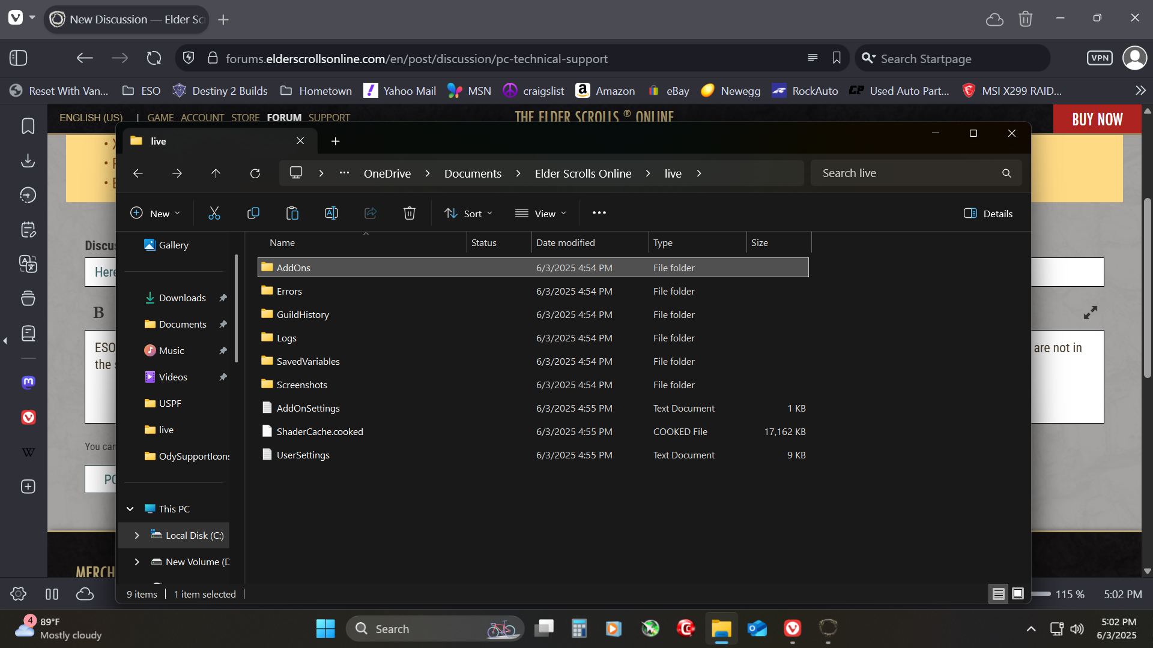The height and width of the screenshot is (648, 1153).
Task: Click the forum page vertical scrollbar
Action: tap(1147, 288)
